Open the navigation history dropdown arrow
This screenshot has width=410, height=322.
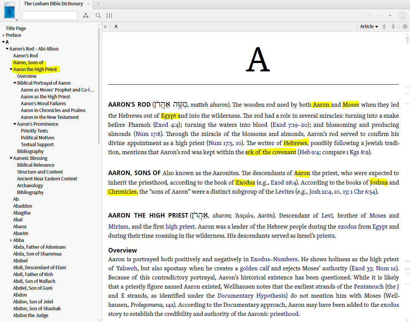[390, 16]
